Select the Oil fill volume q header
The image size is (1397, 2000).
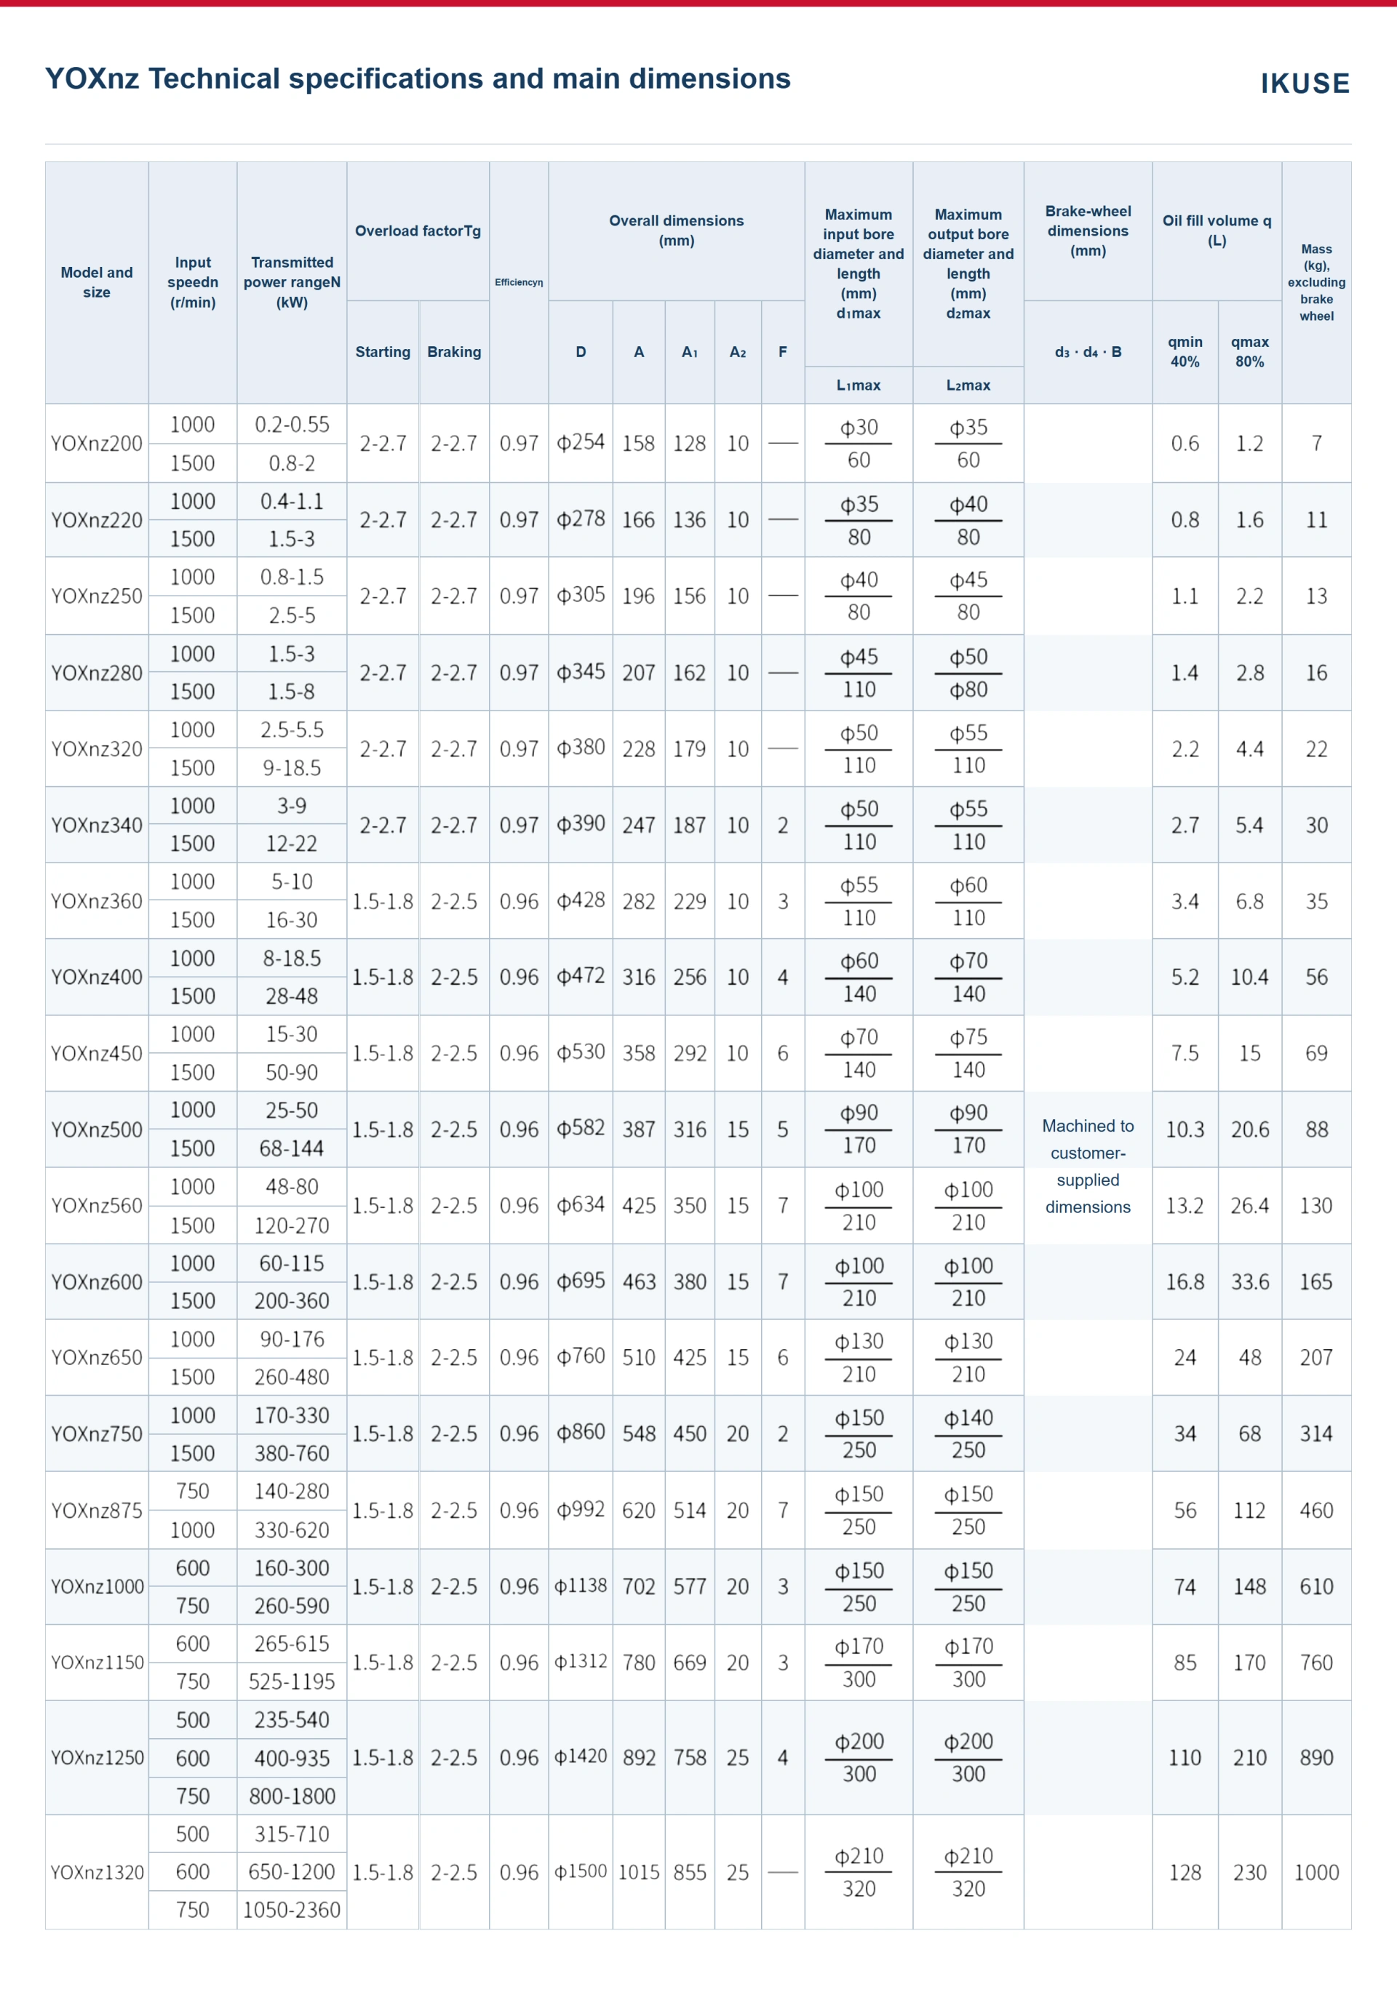pos(1217,231)
